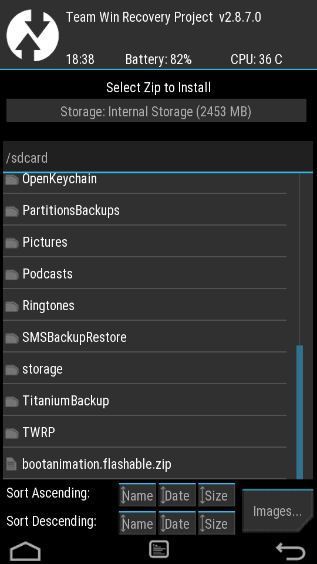This screenshot has height=564, width=317.
Task: Open the PartitionsBackups folder
Action: coord(144,210)
